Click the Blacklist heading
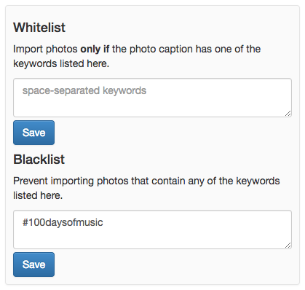The height and width of the screenshot is (290, 305). click(39, 160)
